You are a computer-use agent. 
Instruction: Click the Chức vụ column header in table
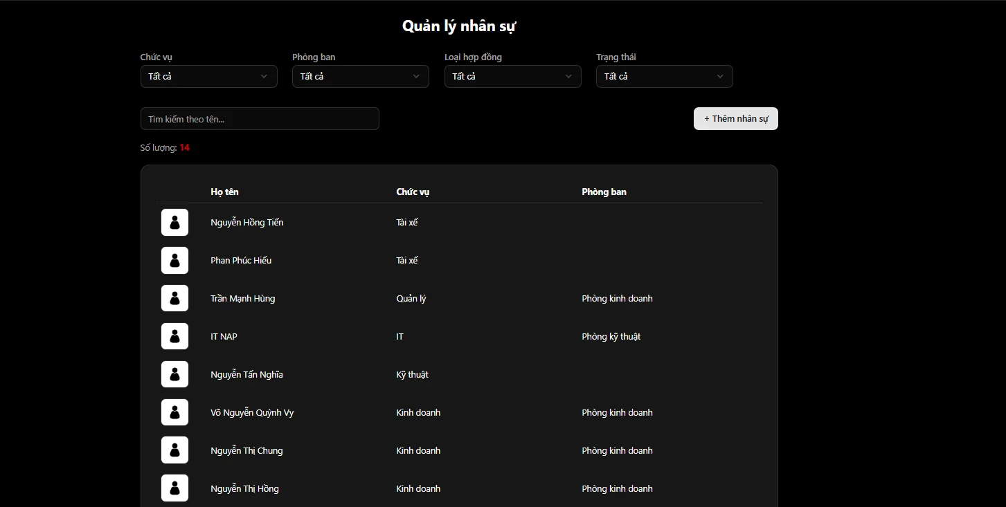413,192
